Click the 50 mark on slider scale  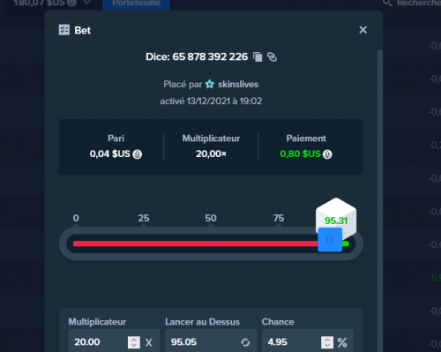[211, 218]
